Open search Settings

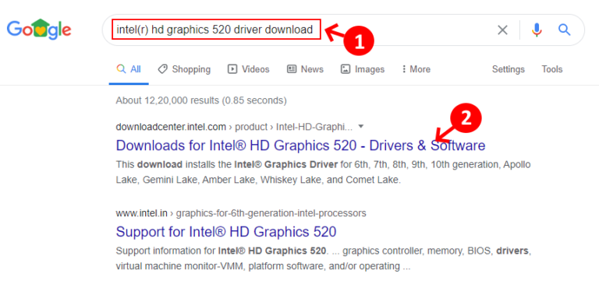(508, 69)
